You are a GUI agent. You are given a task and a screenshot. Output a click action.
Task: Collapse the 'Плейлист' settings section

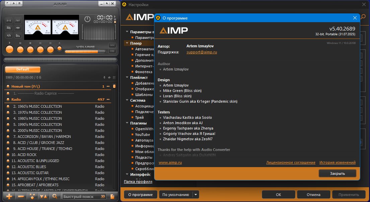click(127, 78)
